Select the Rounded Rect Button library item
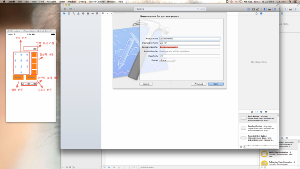This screenshot has height=169, width=300. click(x=258, y=138)
